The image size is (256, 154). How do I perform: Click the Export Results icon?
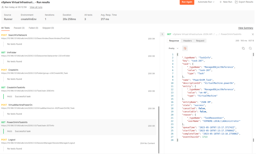(x=236, y=2)
